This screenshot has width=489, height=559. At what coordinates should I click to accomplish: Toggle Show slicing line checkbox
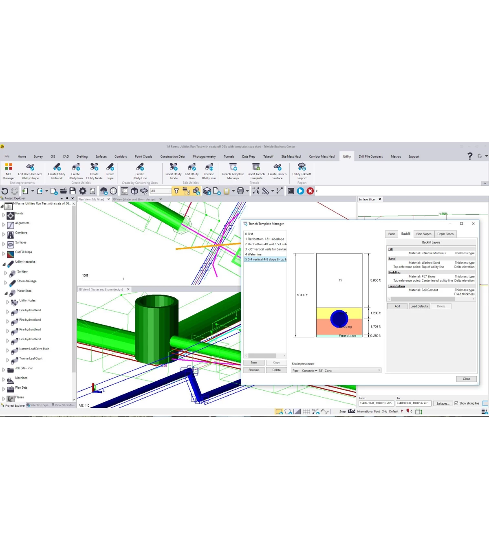point(456,403)
